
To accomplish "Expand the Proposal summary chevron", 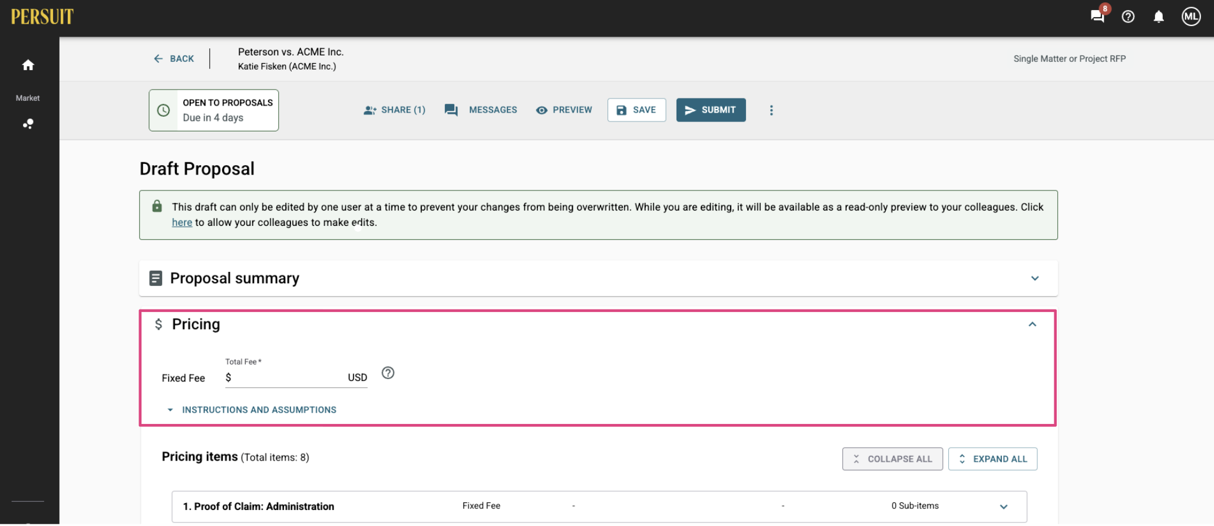I will pyautogui.click(x=1035, y=278).
